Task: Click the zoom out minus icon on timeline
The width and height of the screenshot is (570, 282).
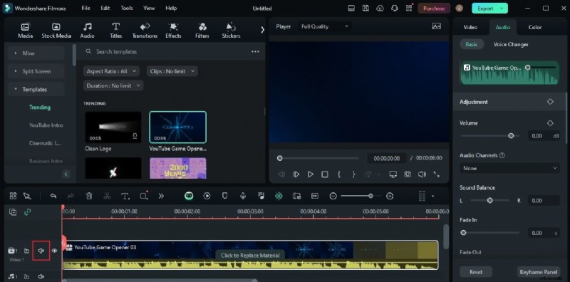Action: click(333, 197)
